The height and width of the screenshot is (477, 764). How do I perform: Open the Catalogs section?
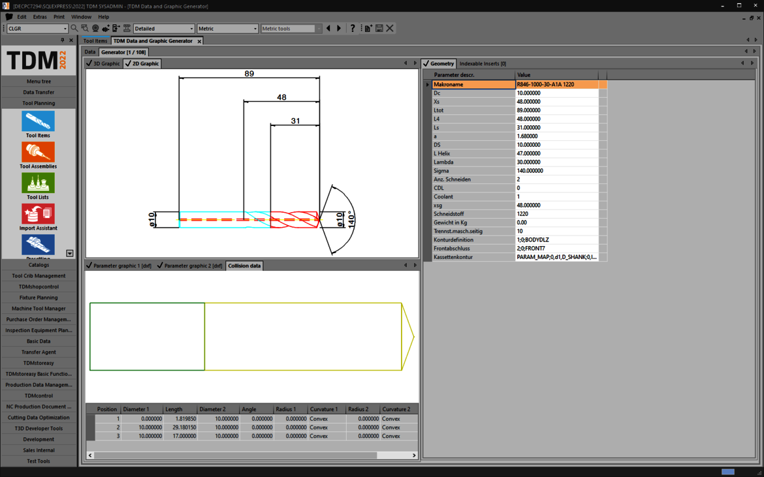point(39,265)
